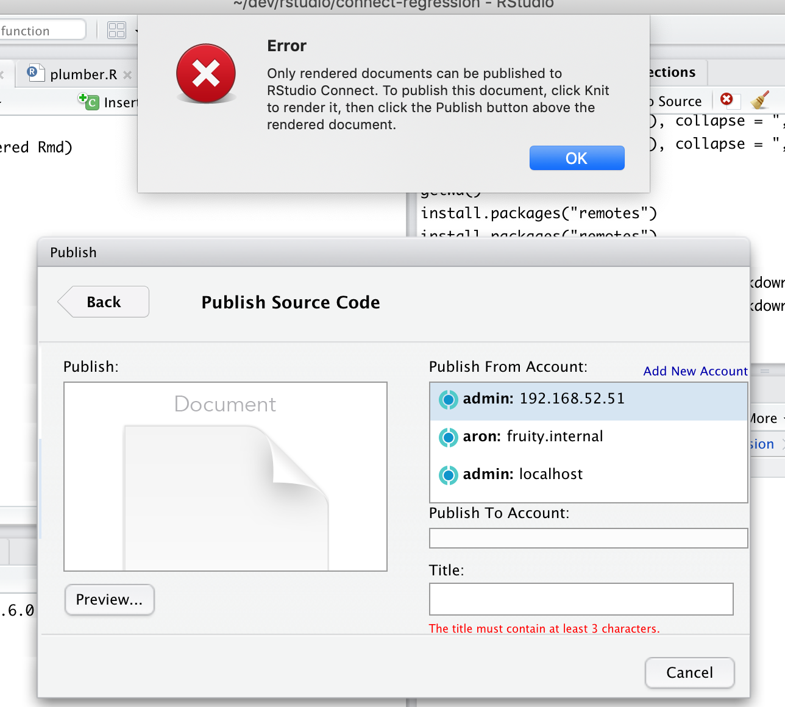Click the Connect icon next to aron account
785x707 pixels.
(x=448, y=438)
